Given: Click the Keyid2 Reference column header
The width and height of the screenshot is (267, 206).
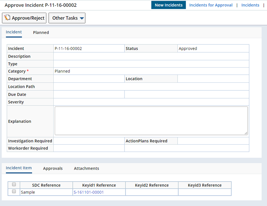Looking at the screenshot, I should click(x=152, y=185).
